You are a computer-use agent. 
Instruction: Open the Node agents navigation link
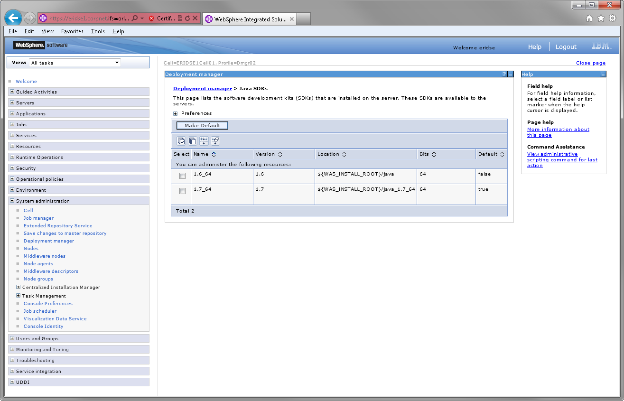38,264
